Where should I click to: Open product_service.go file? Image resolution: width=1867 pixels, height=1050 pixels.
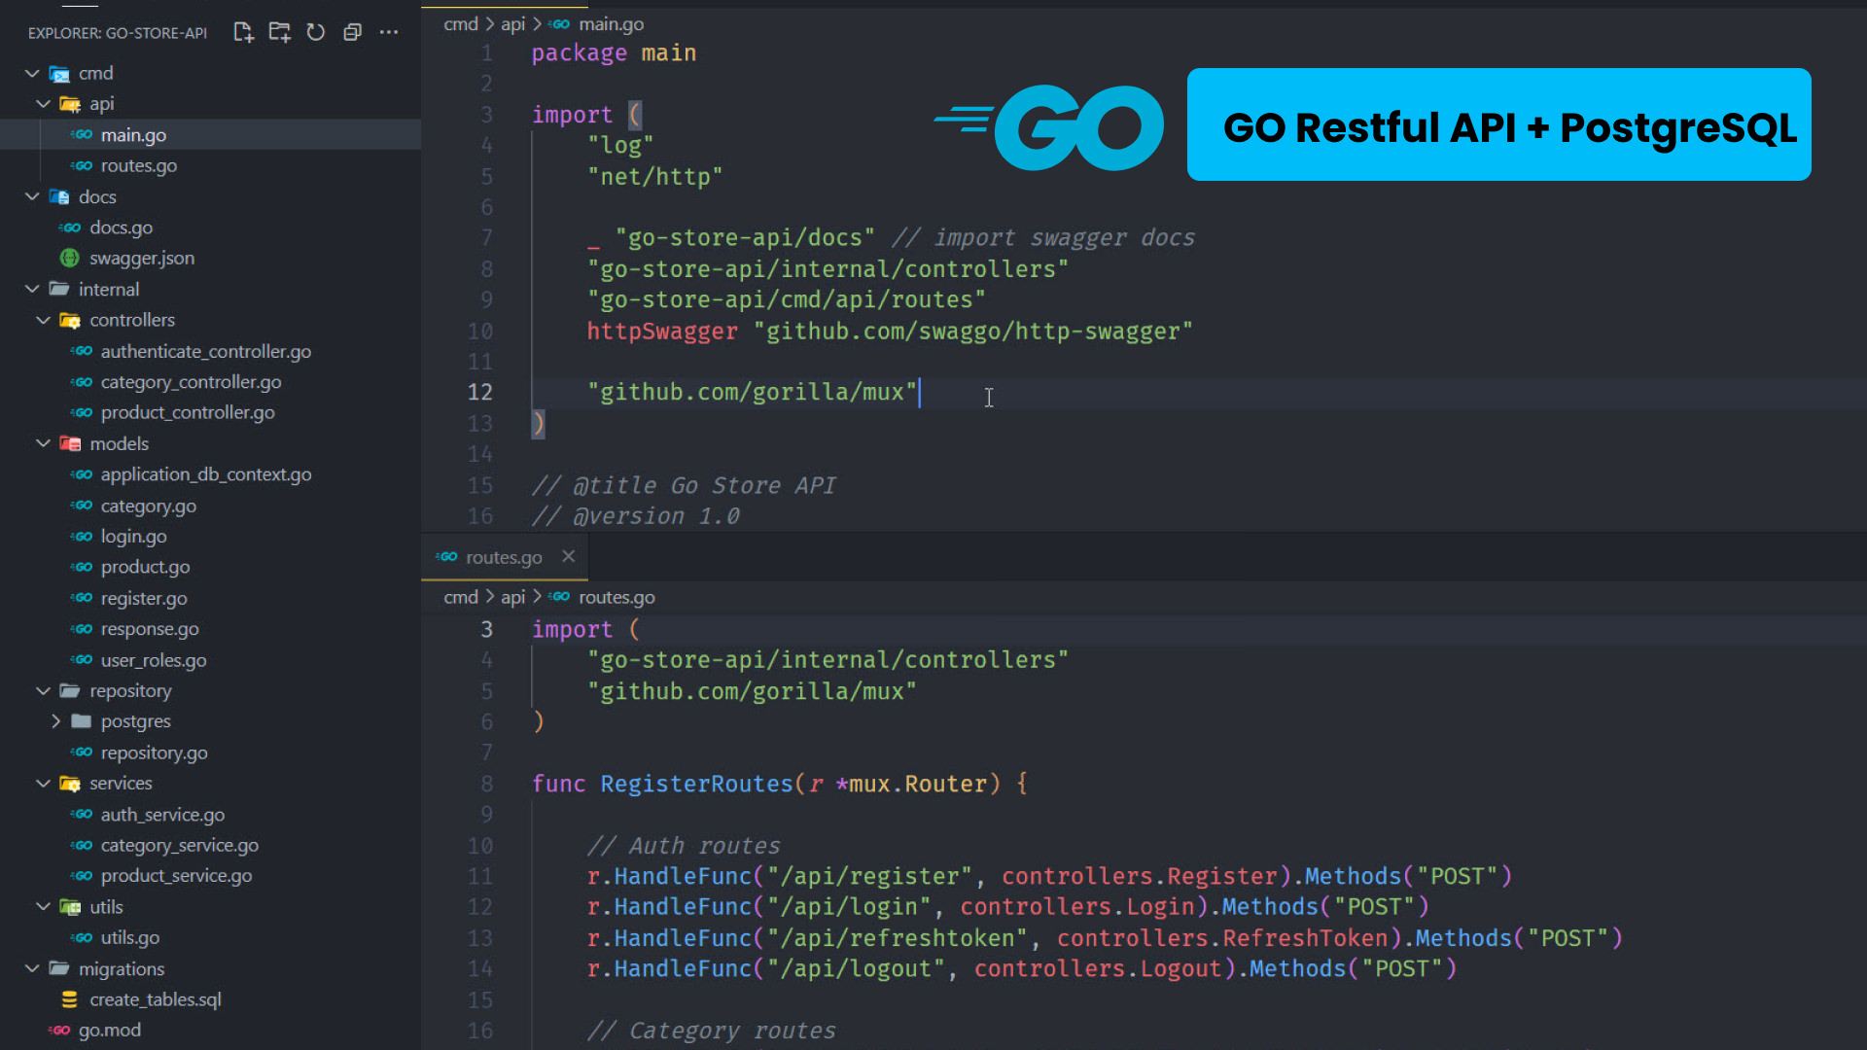[176, 876]
